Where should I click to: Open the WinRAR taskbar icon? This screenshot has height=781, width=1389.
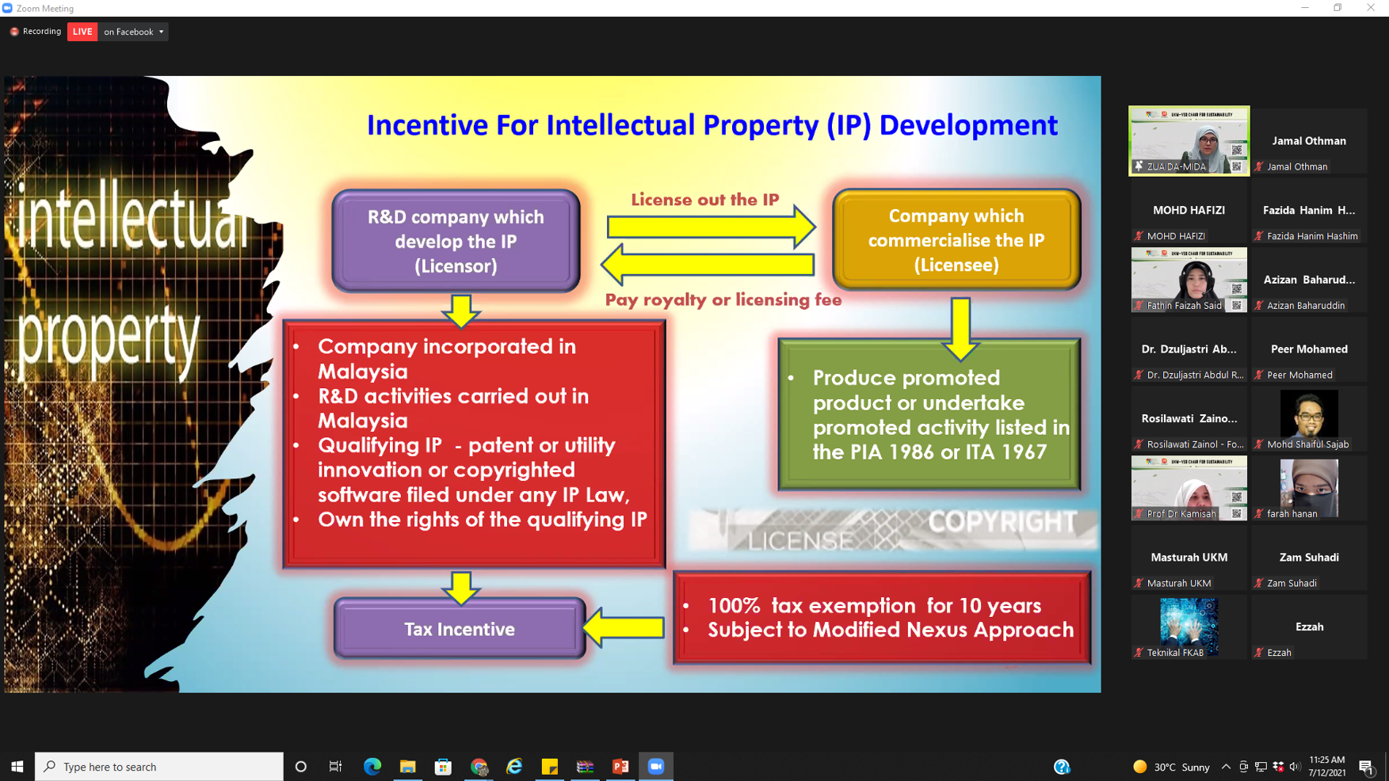tap(585, 767)
